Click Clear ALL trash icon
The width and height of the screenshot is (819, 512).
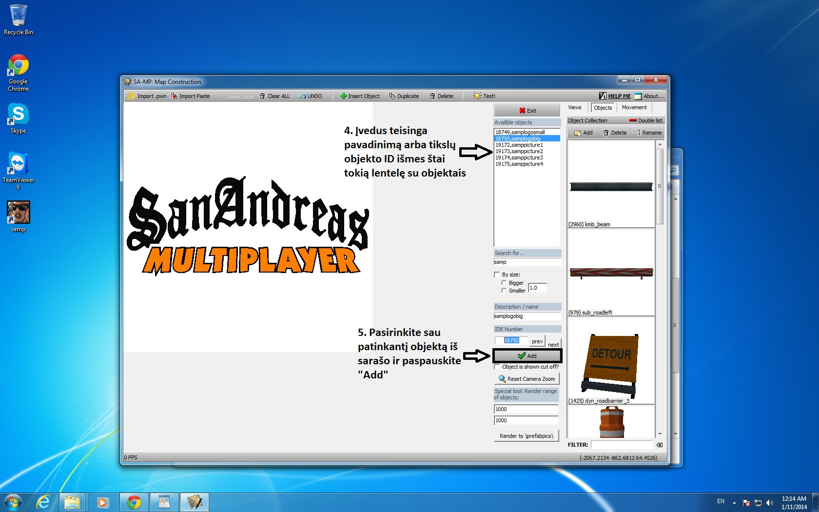(x=262, y=96)
